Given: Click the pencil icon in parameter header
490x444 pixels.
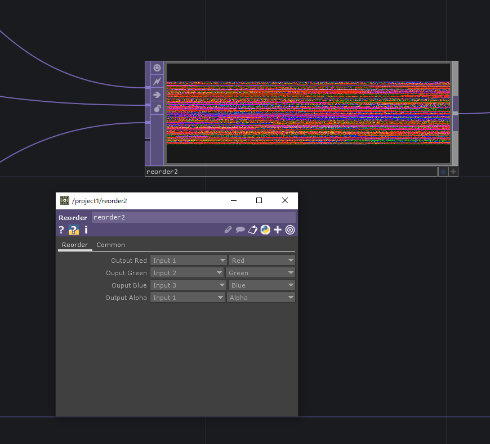Looking at the screenshot, I should [x=228, y=230].
